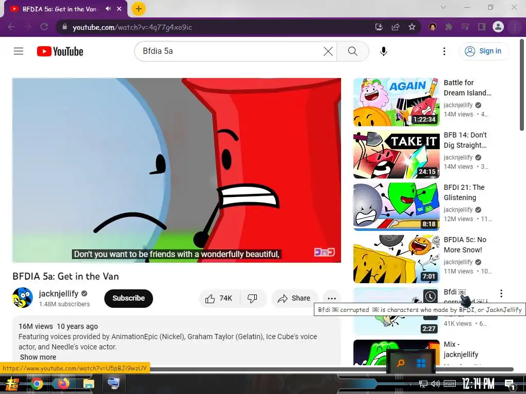Viewport: 526px width, 394px height.
Task: Open the BFDIA 5c: No More Snow title
Action: point(464,245)
